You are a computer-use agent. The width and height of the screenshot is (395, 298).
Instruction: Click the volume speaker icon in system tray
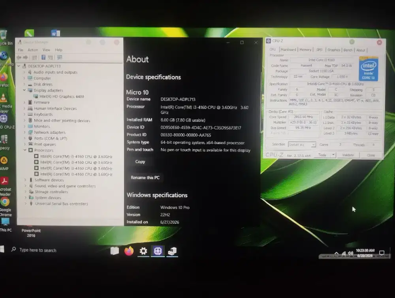(350, 253)
